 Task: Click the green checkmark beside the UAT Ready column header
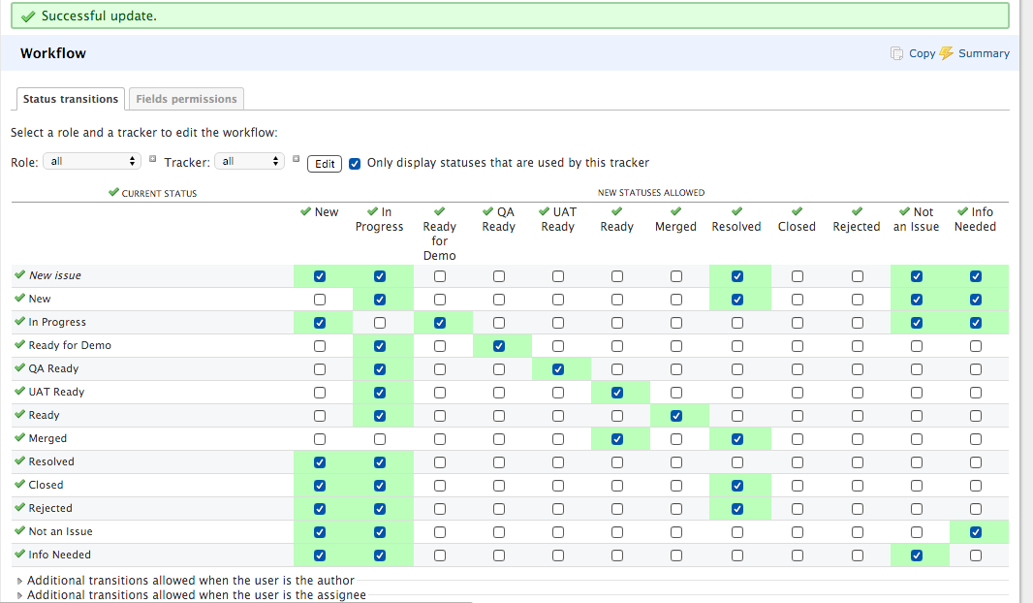pyautogui.click(x=545, y=211)
